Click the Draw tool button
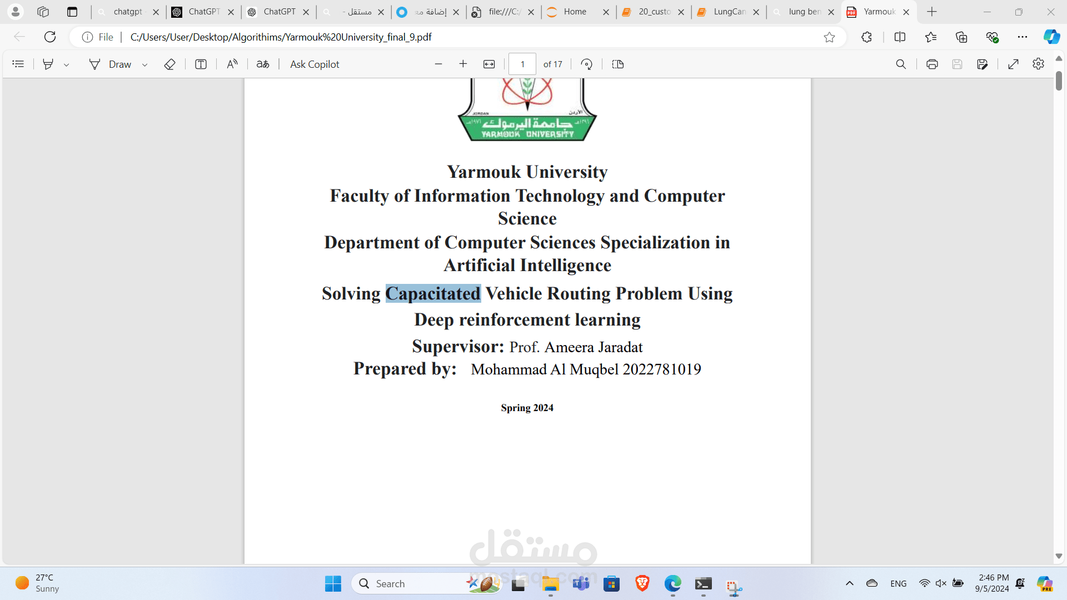1067x600 pixels. point(111,64)
